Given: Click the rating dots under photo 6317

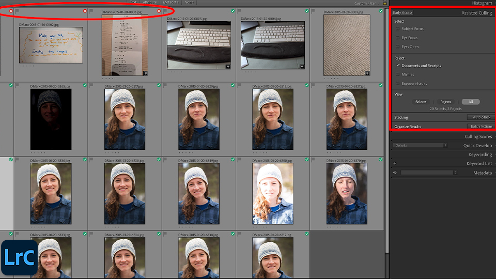Looking at the screenshot, I should pos(112,153).
